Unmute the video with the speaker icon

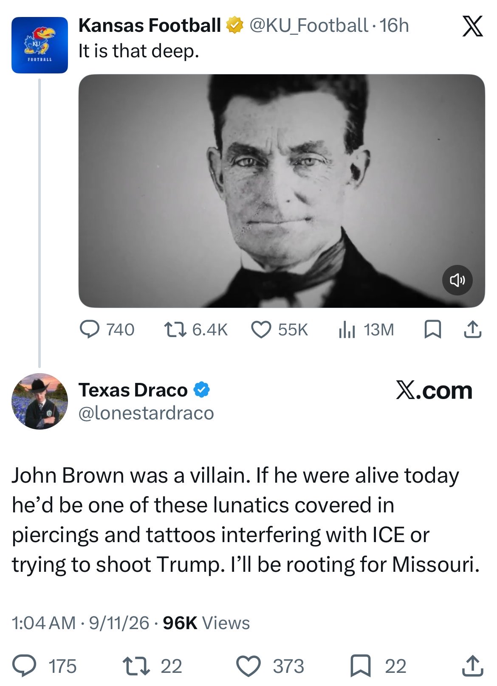click(x=457, y=280)
